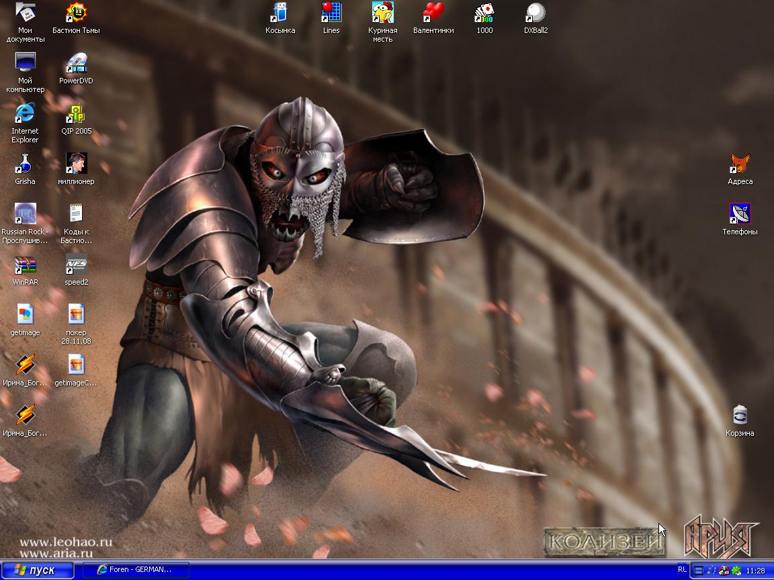
Task: Select the Ирина_Бог... file left of getimageC...
Action: tap(25, 371)
